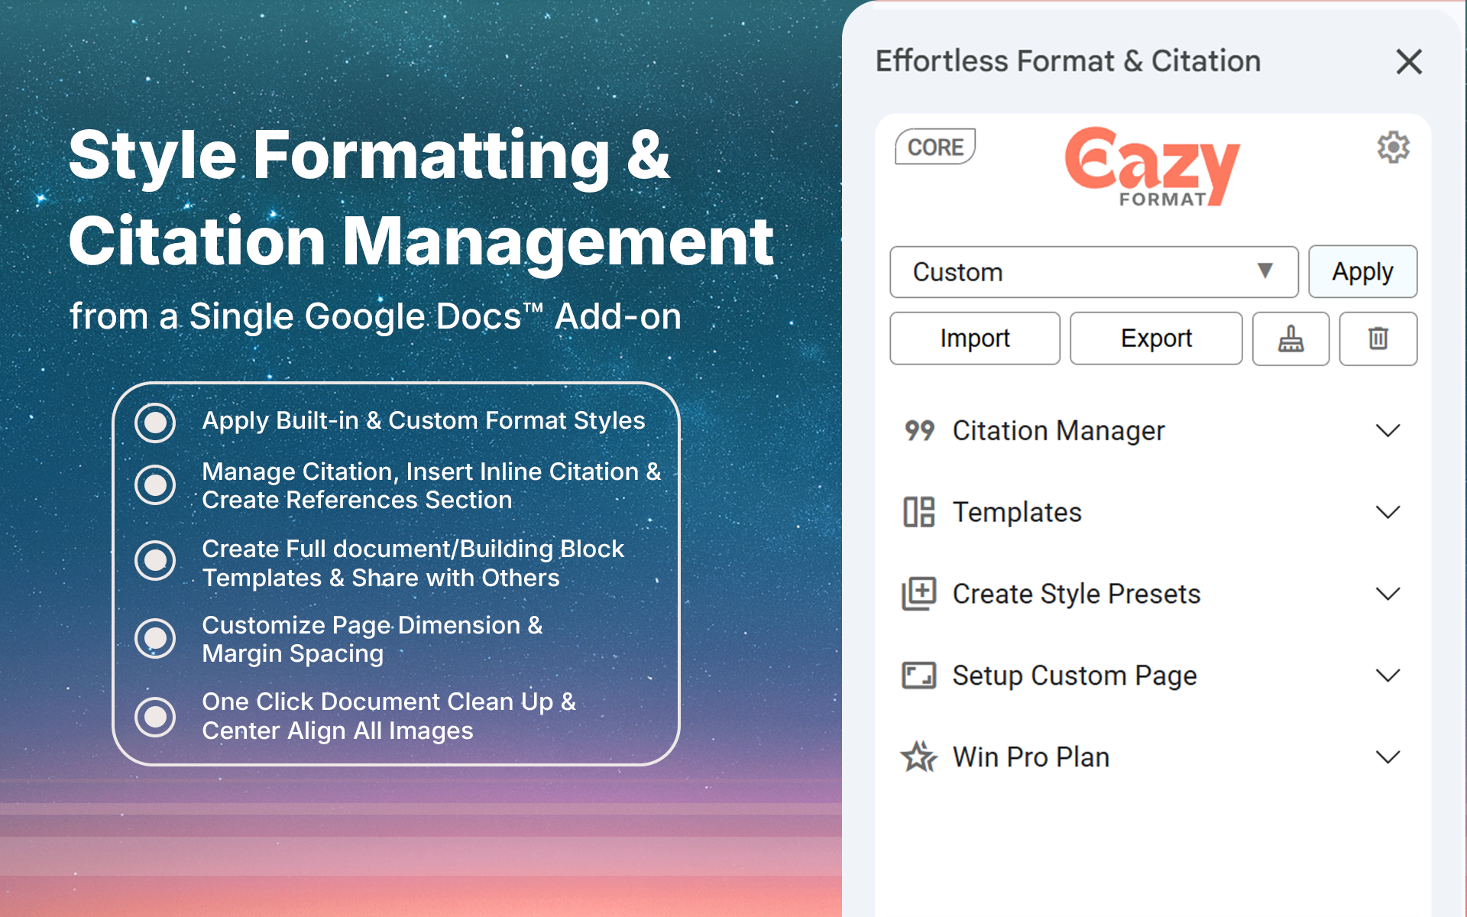This screenshot has height=917, width=1467.
Task: Click the trash delete icon
Action: click(1378, 339)
